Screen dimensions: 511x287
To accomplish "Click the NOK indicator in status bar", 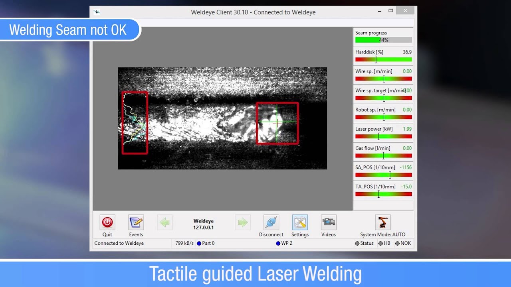I will coord(397,243).
